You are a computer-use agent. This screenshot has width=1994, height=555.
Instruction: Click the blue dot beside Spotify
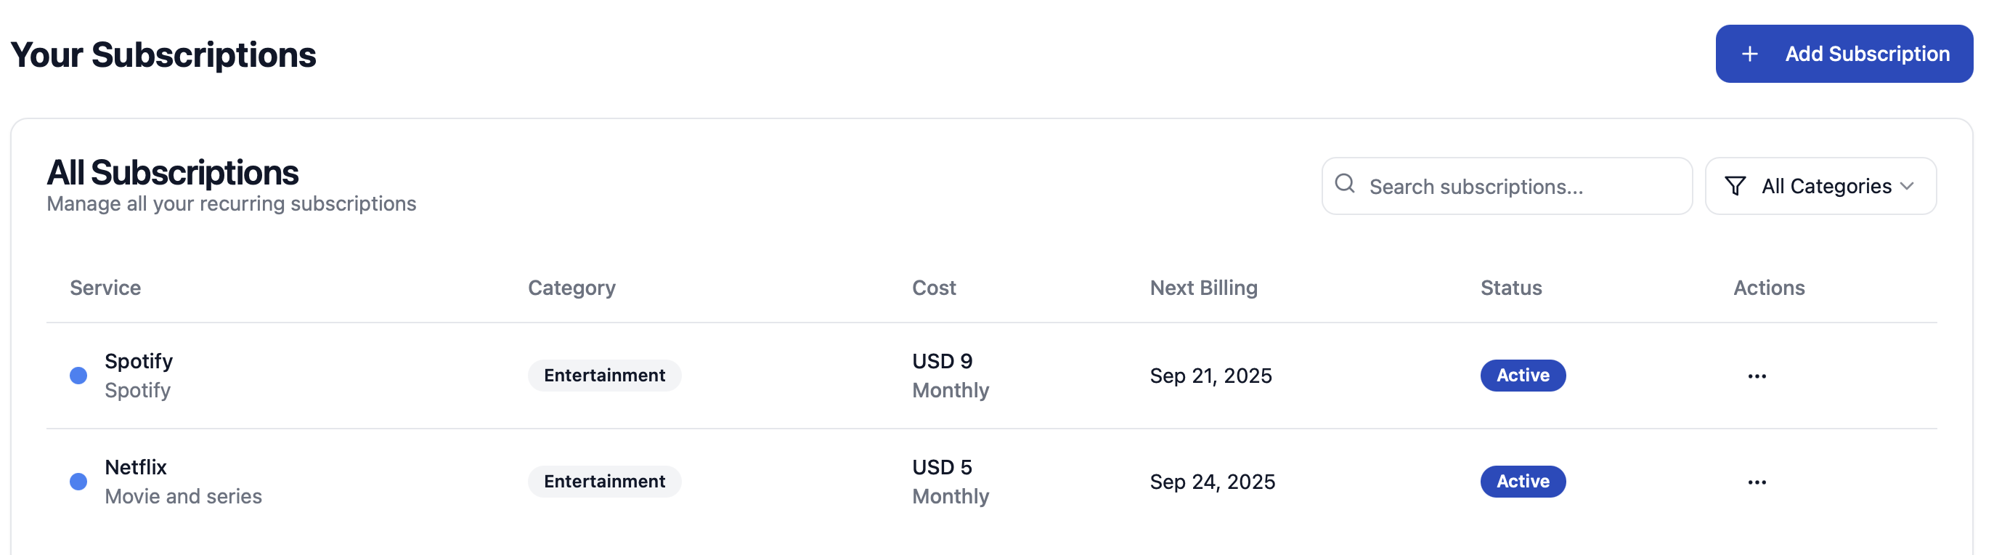coord(78,376)
